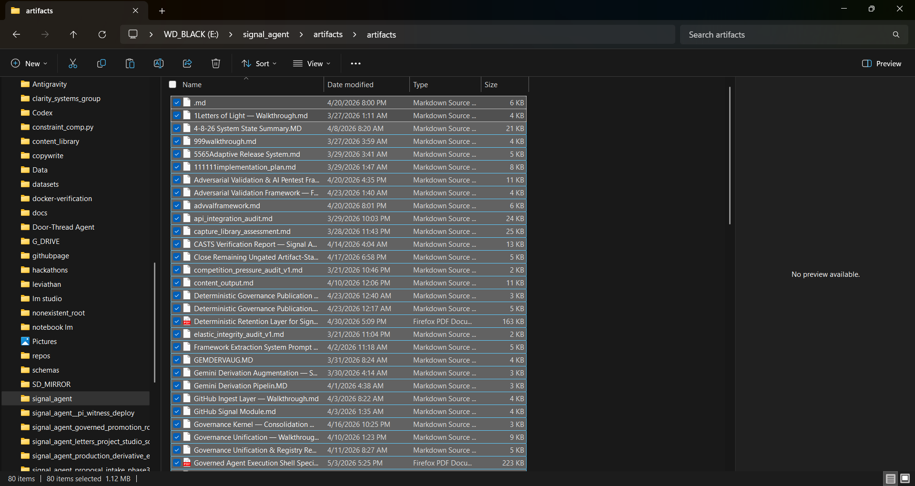This screenshot has width=915, height=486.
Task: Click the Rename icon in toolbar
Action: click(159, 63)
